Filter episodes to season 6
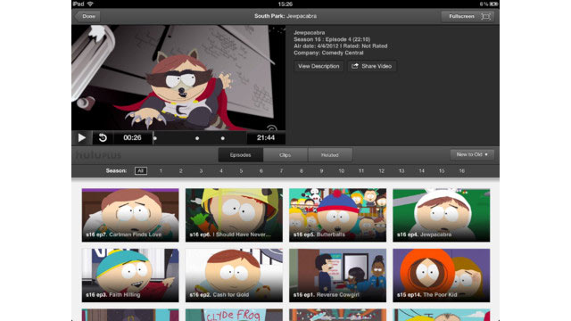The image size is (571, 321). [261, 170]
